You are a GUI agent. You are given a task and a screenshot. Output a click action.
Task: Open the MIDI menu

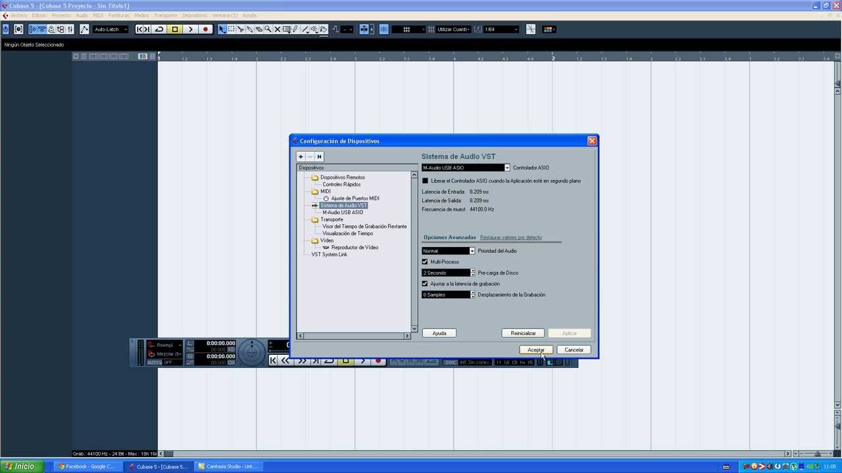[x=98, y=15]
